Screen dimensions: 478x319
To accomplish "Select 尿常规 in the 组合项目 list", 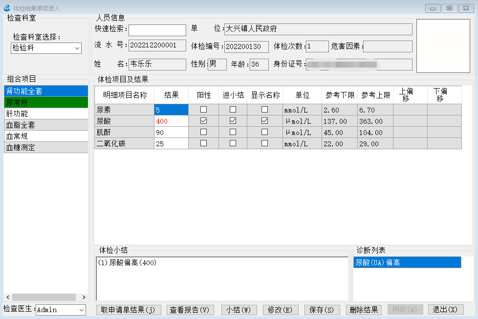I will pyautogui.click(x=45, y=102).
